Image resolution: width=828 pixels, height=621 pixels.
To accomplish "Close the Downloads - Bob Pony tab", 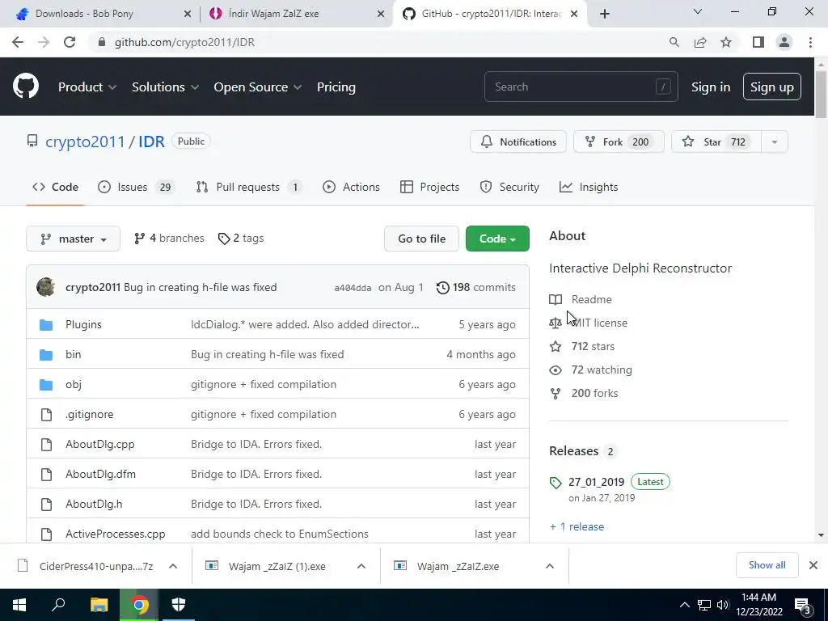I will click(188, 14).
